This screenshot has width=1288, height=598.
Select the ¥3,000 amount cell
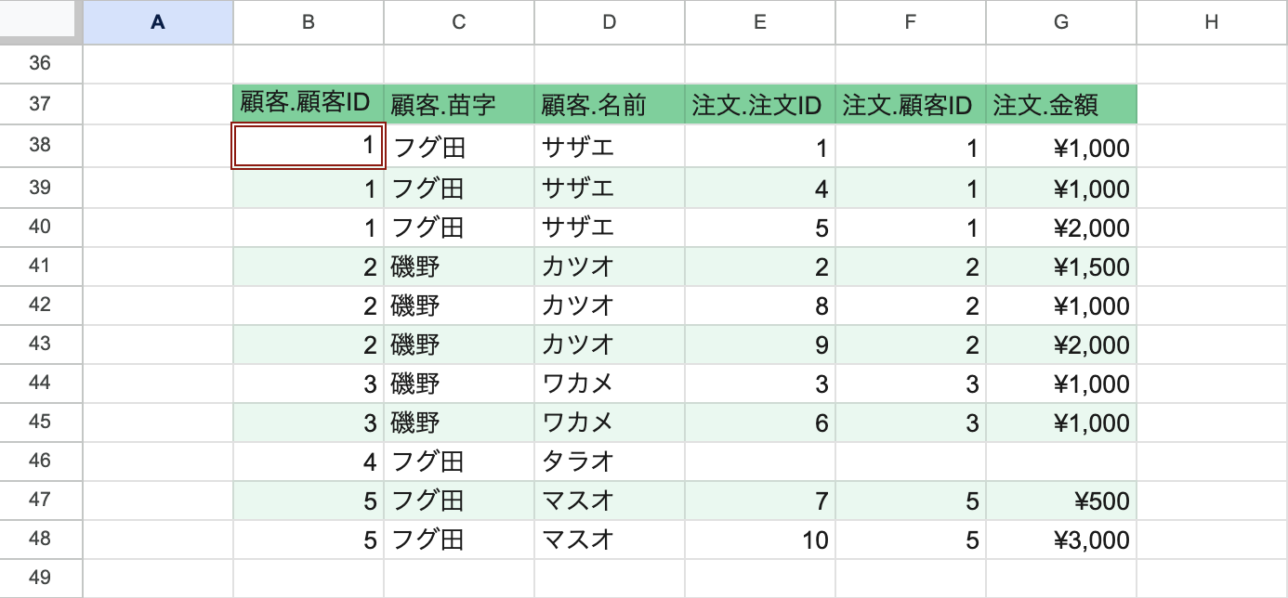(x=1061, y=539)
